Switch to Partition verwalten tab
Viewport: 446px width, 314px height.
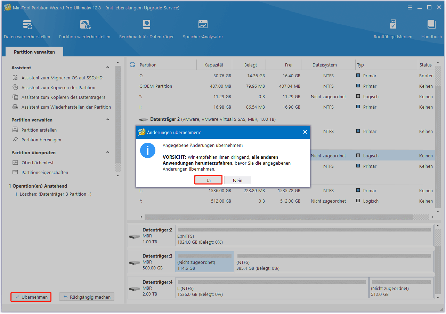34,52
